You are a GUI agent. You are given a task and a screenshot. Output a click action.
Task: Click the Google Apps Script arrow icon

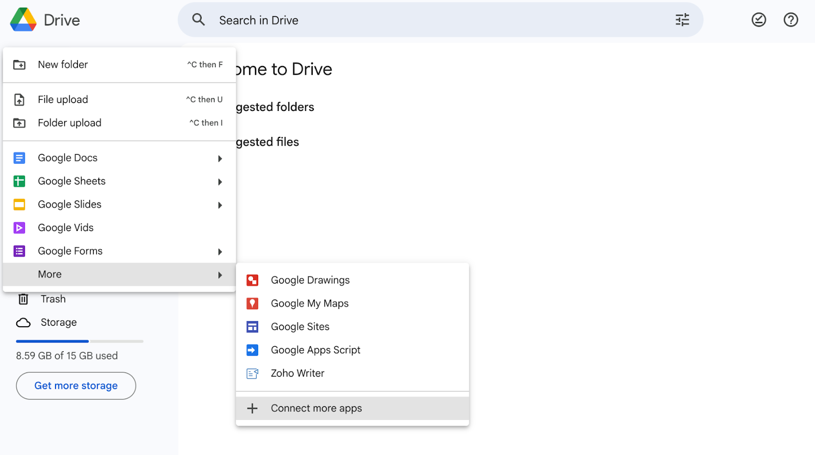252,350
